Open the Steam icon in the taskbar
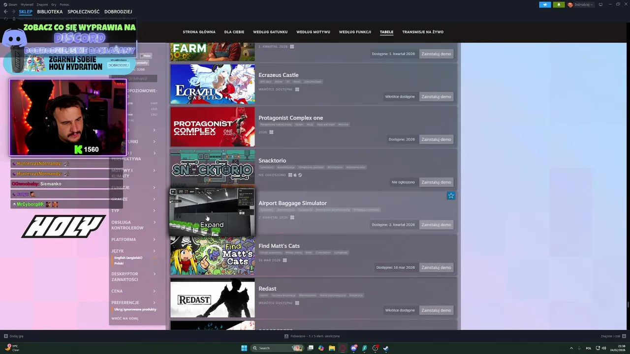Viewport: 630px width, 354px height. coord(386,348)
